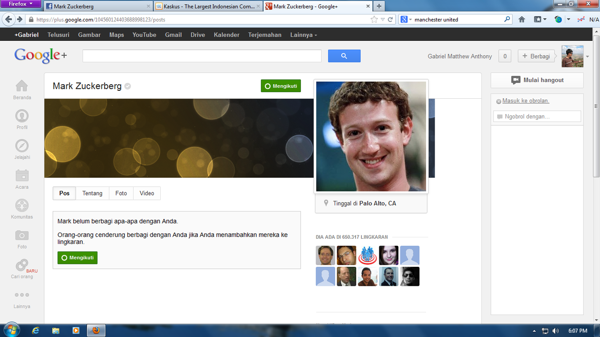Close the Mark Zuckerberg - Google+ tab

(x=367, y=7)
